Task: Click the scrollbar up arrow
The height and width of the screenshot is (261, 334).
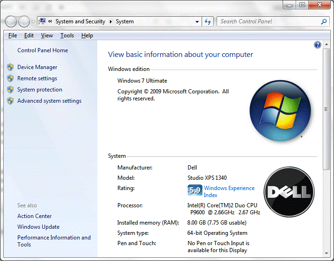Action: click(x=326, y=44)
